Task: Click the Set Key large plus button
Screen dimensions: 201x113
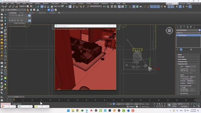Action: [x=169, y=105]
